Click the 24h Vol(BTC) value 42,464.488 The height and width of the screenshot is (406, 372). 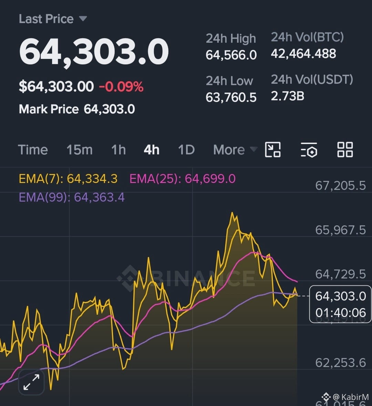303,54
